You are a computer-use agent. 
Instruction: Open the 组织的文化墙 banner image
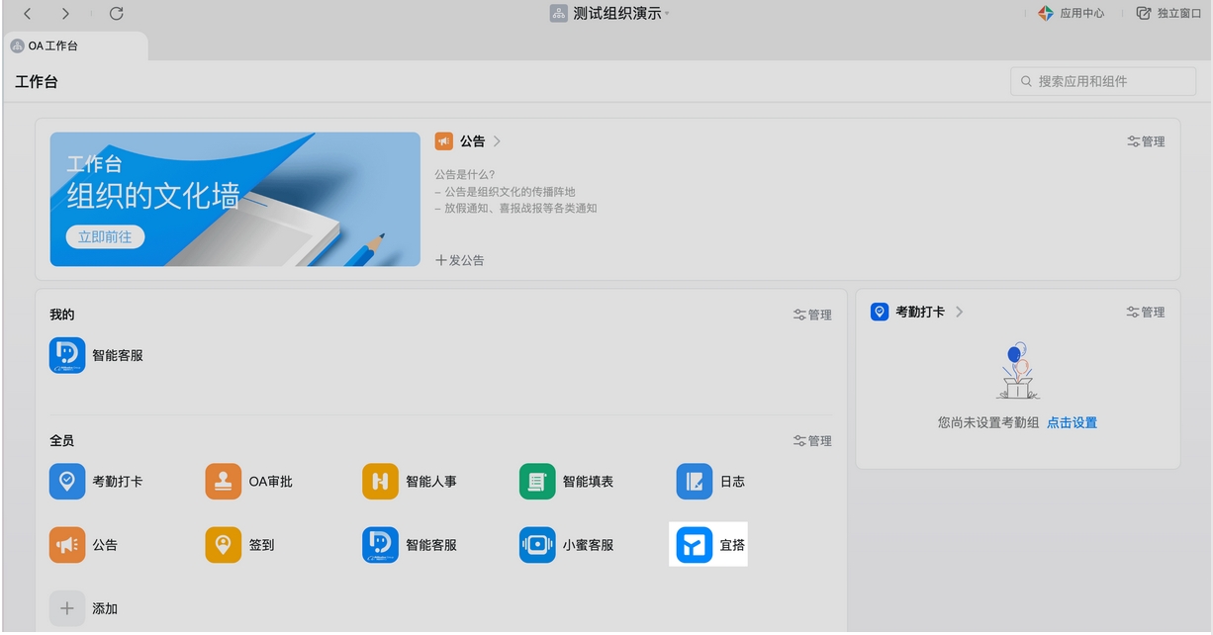pos(235,199)
